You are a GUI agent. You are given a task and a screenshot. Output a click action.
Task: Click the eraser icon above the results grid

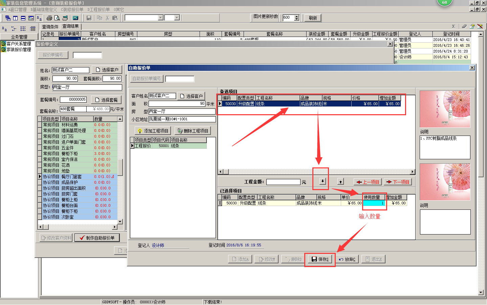(464, 26)
